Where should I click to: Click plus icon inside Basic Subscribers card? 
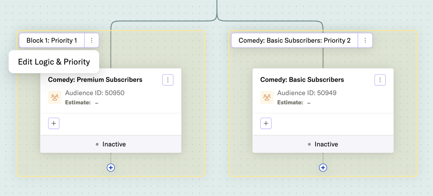266,123
